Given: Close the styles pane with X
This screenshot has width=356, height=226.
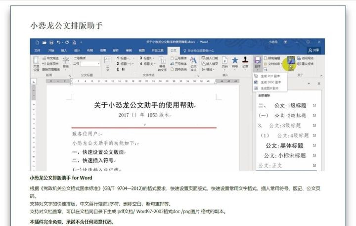Looking at the screenshot, I should pyautogui.click(x=319, y=84).
